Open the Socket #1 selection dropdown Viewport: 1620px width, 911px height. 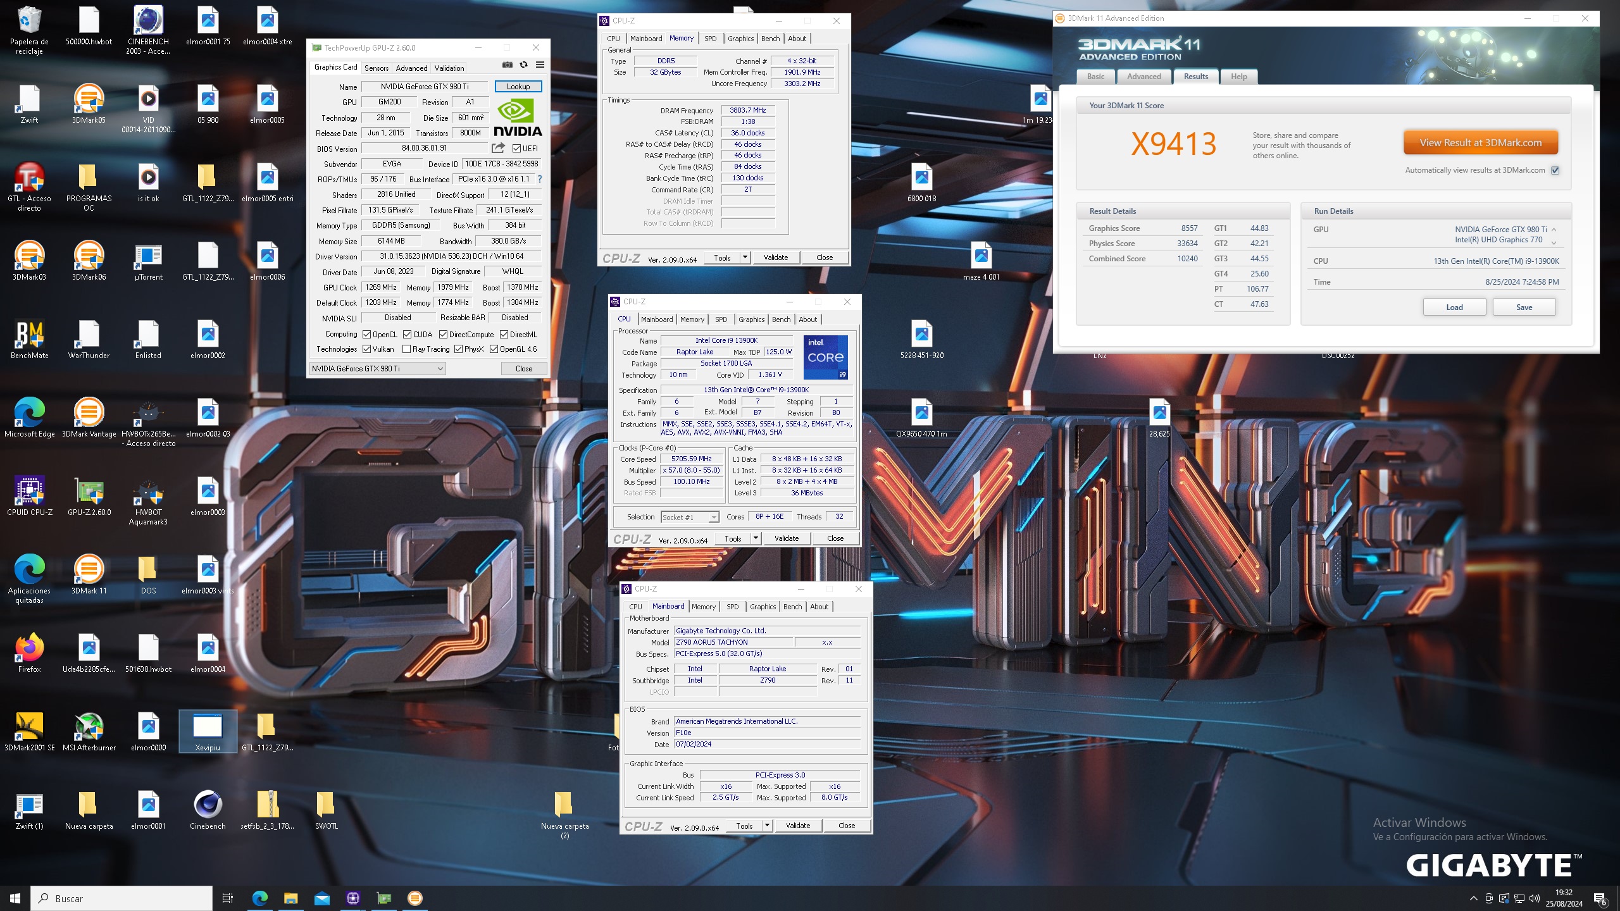click(x=690, y=517)
